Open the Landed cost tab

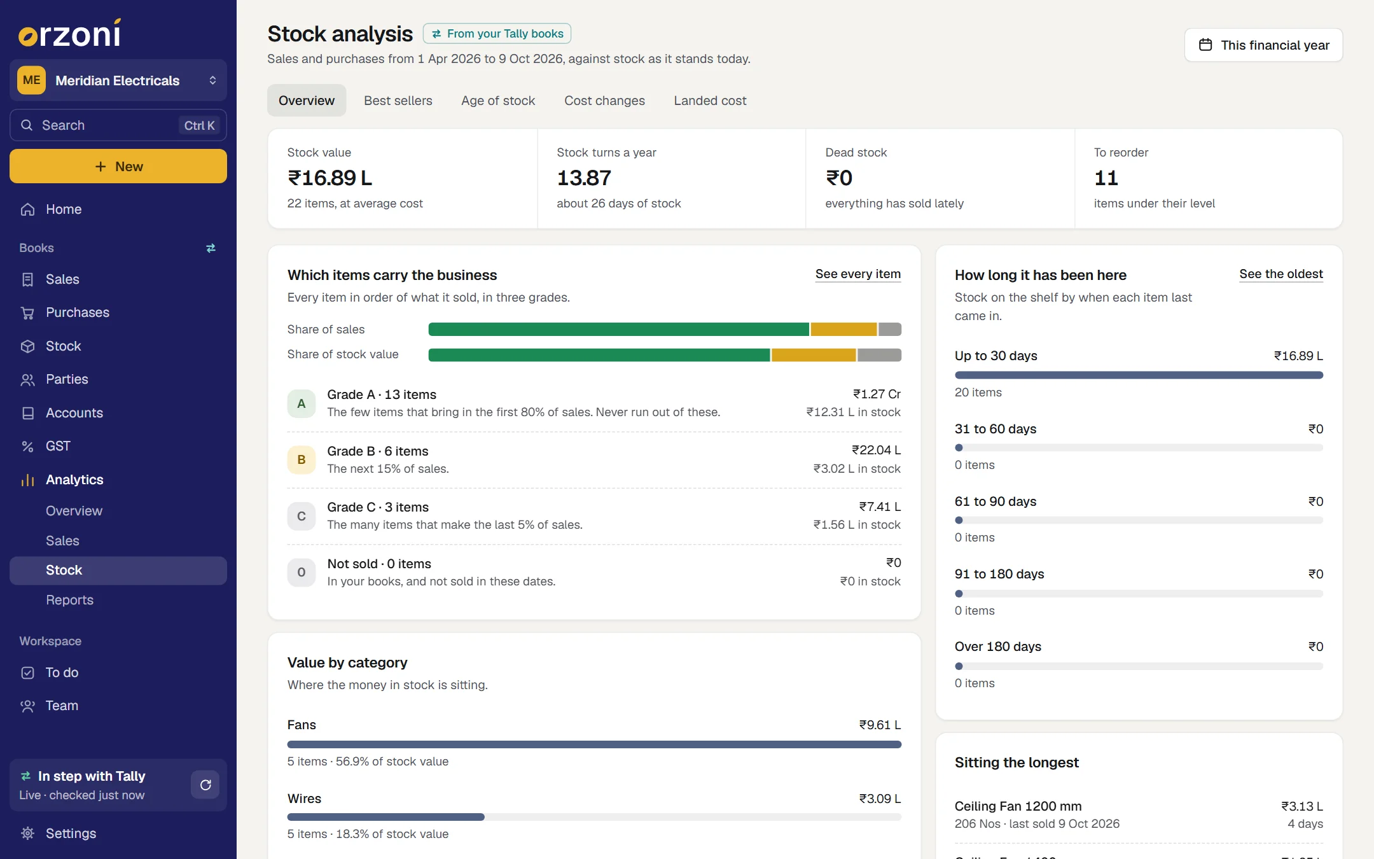(x=710, y=101)
